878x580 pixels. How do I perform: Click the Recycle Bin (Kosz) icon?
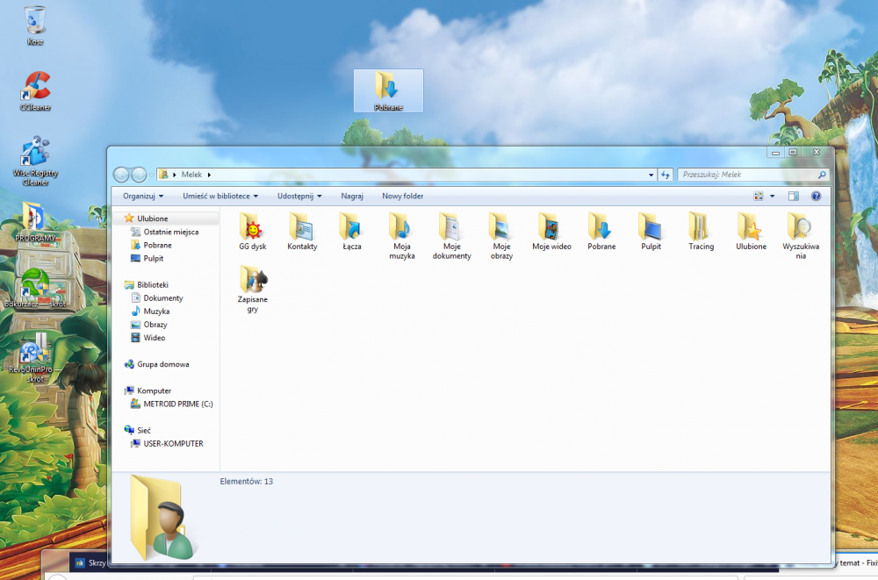coord(35,21)
